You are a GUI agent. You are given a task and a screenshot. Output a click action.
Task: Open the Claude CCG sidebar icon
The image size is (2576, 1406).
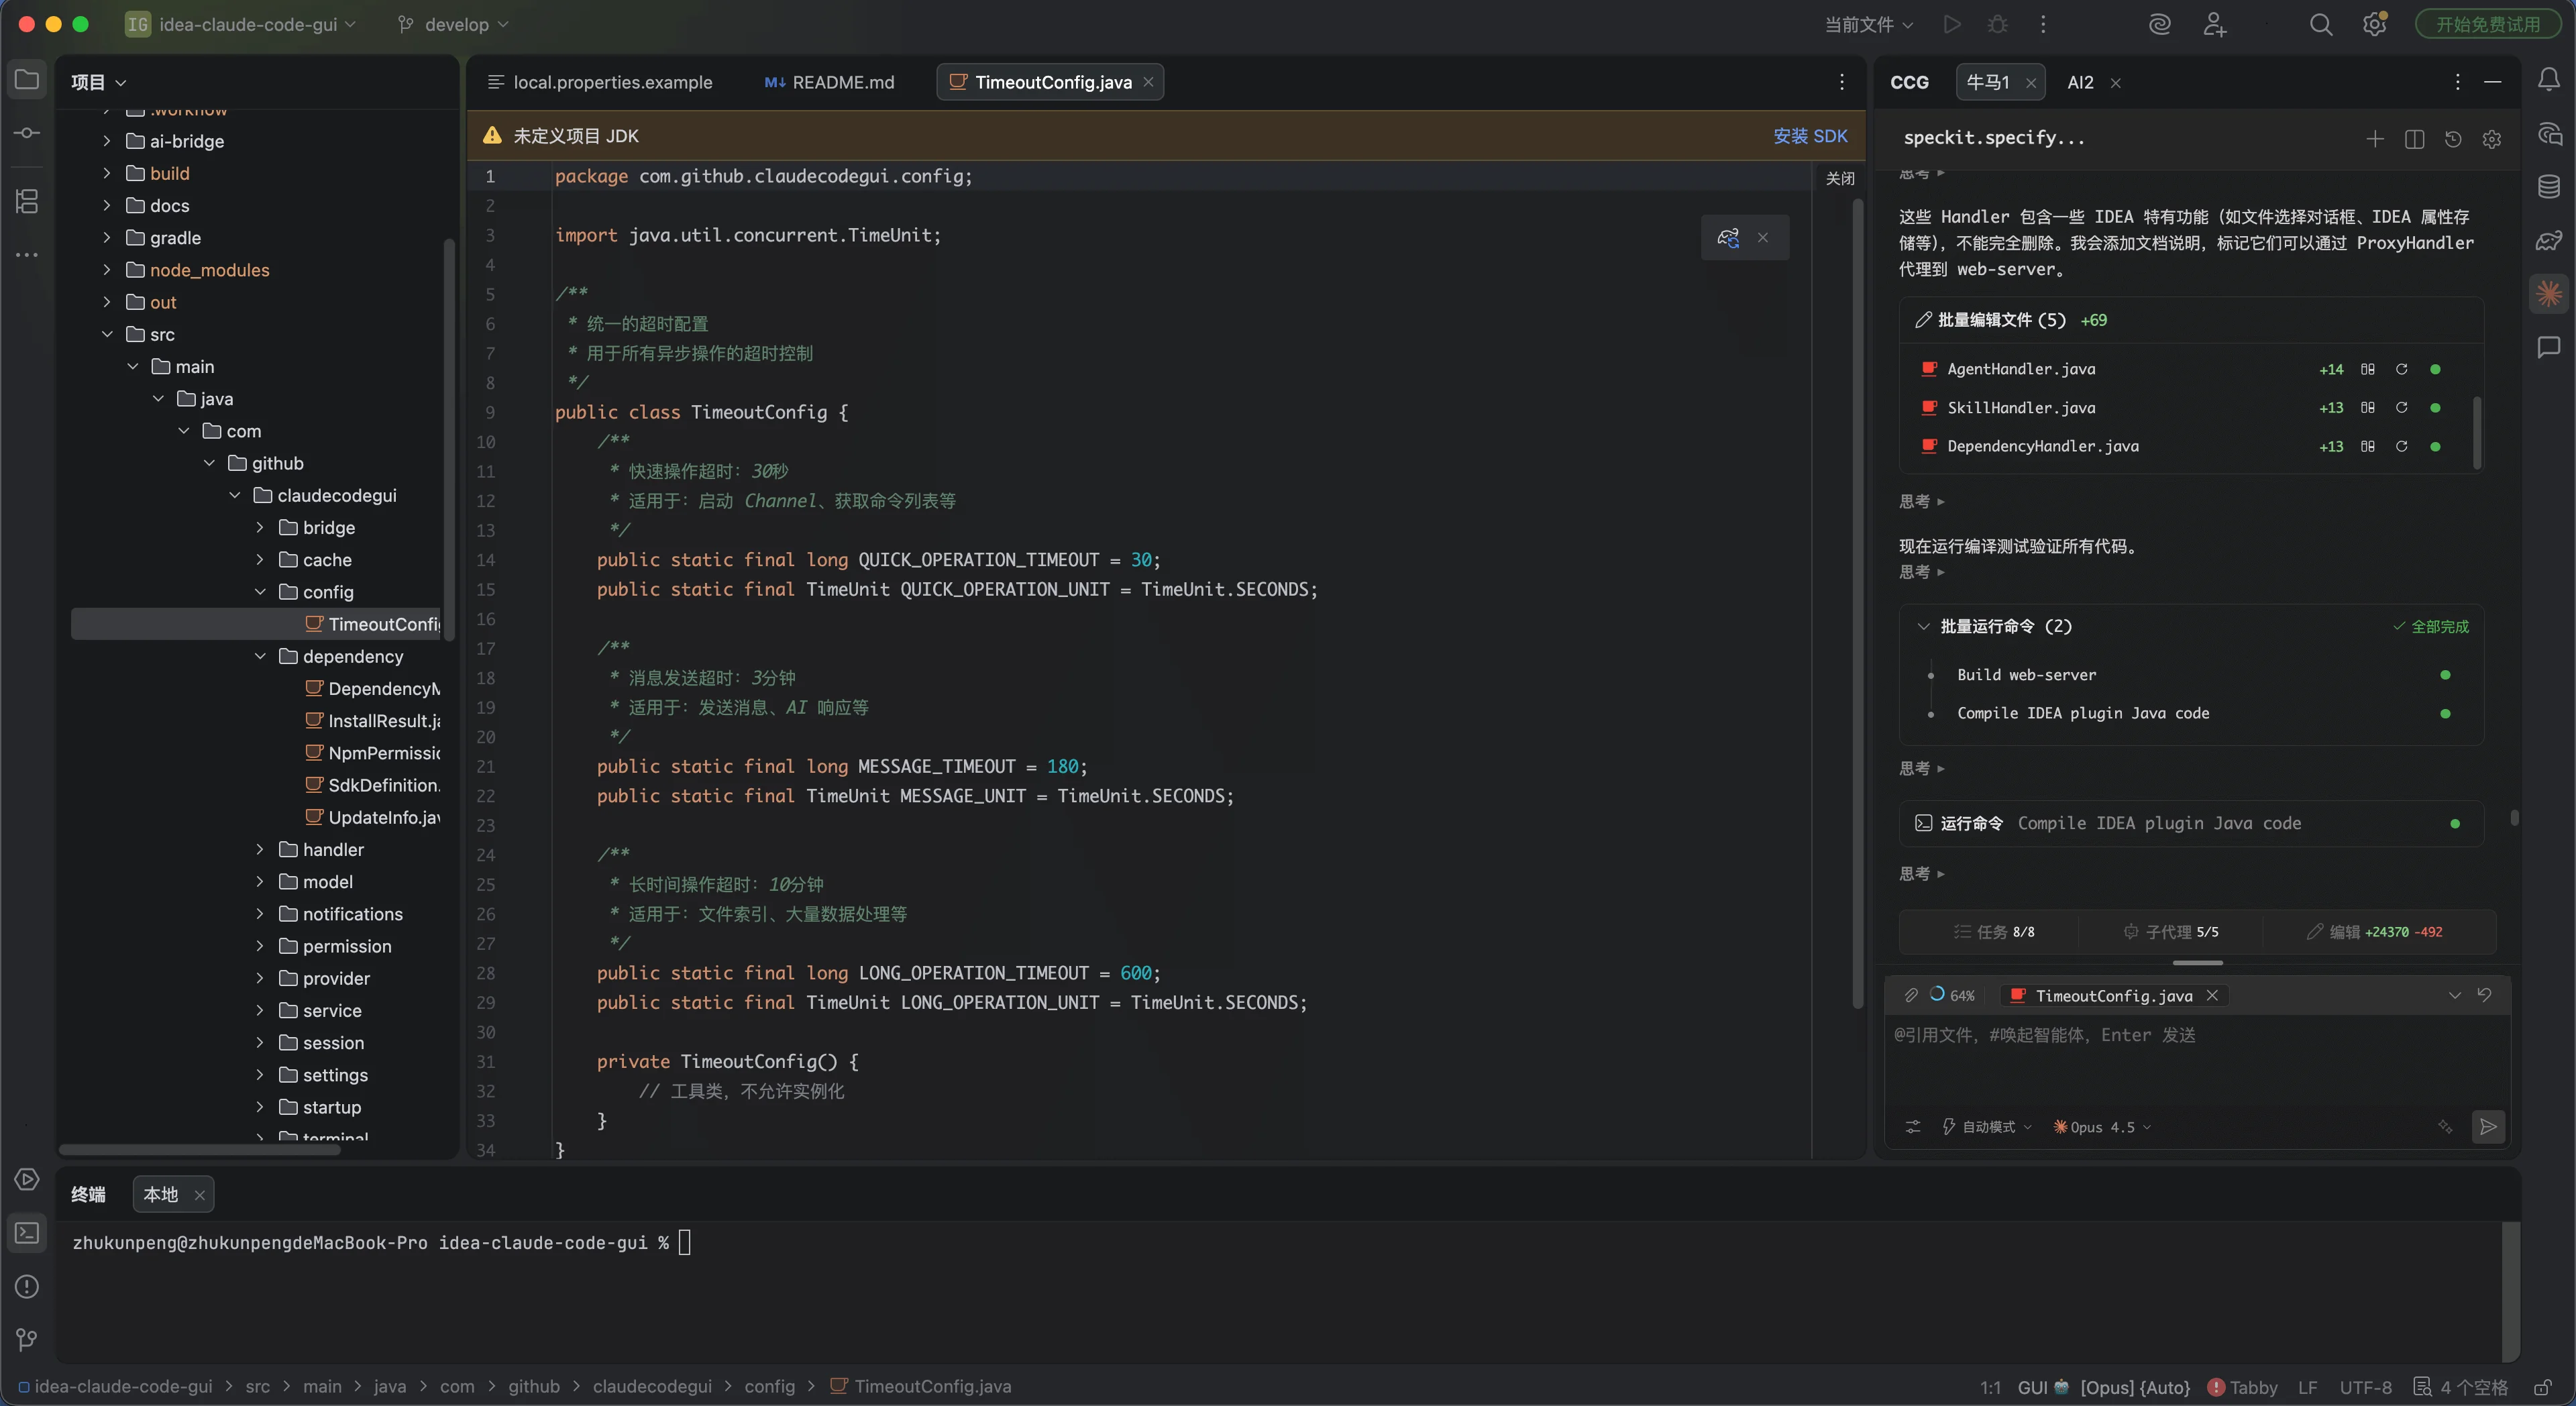coord(2549,294)
